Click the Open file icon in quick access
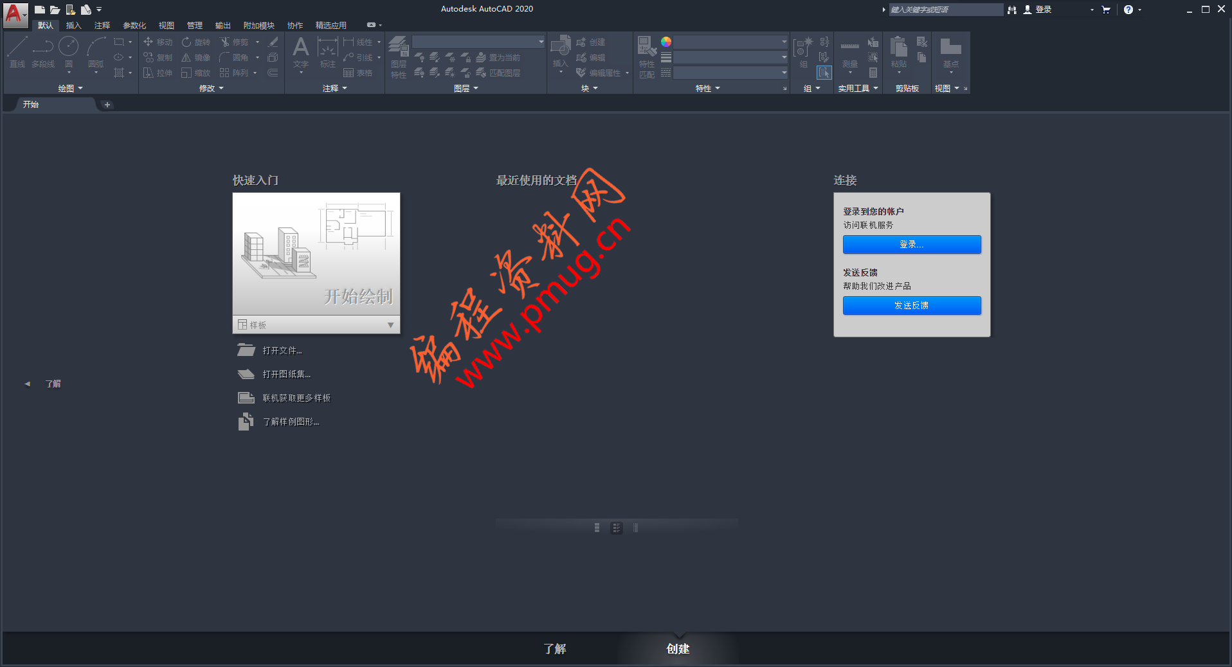Viewport: 1232px width, 667px height. point(55,10)
